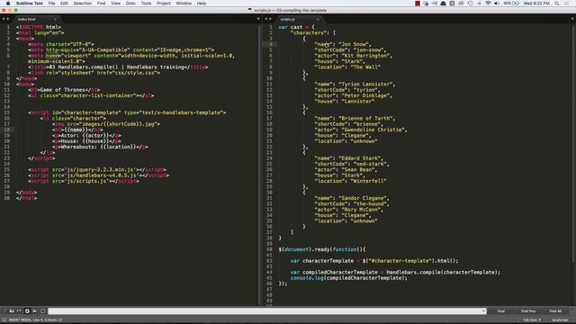Click the clock showing Wed 9:22 PM

pos(536,4)
